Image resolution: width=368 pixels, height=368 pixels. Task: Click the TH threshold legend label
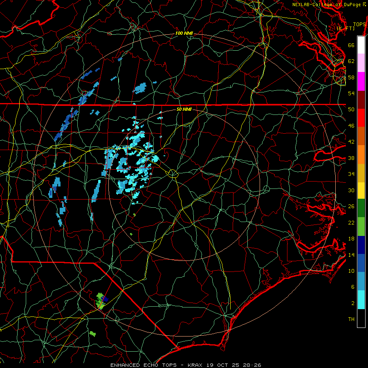(351, 319)
